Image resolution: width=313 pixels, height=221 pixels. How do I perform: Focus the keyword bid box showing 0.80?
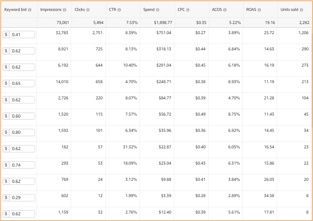coord(19,133)
